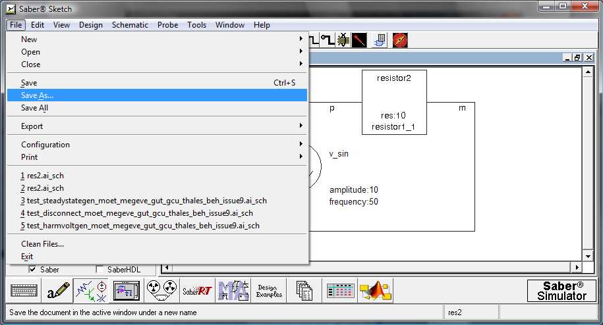This screenshot has height=325, width=603.
Task: Click the yellow bug debug icon
Action: pos(343,40)
